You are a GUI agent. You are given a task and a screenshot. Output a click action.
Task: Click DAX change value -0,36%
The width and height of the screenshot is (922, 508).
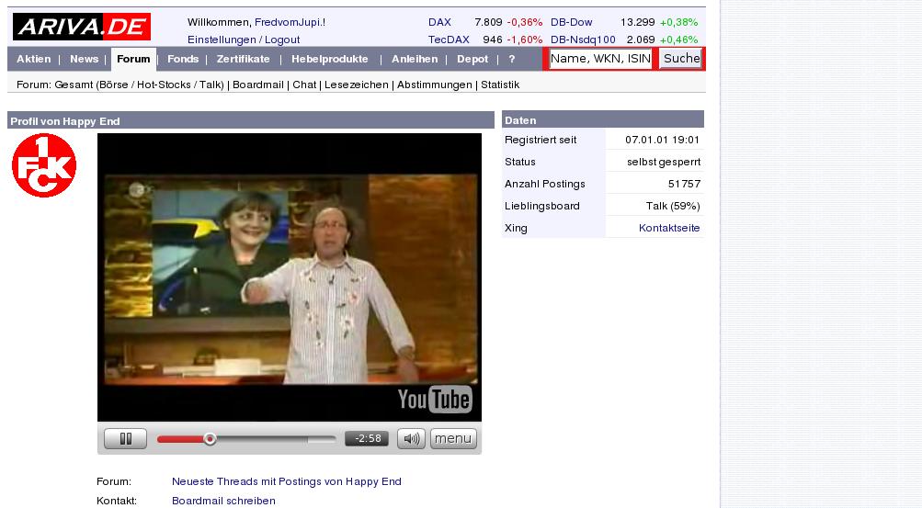(x=525, y=22)
